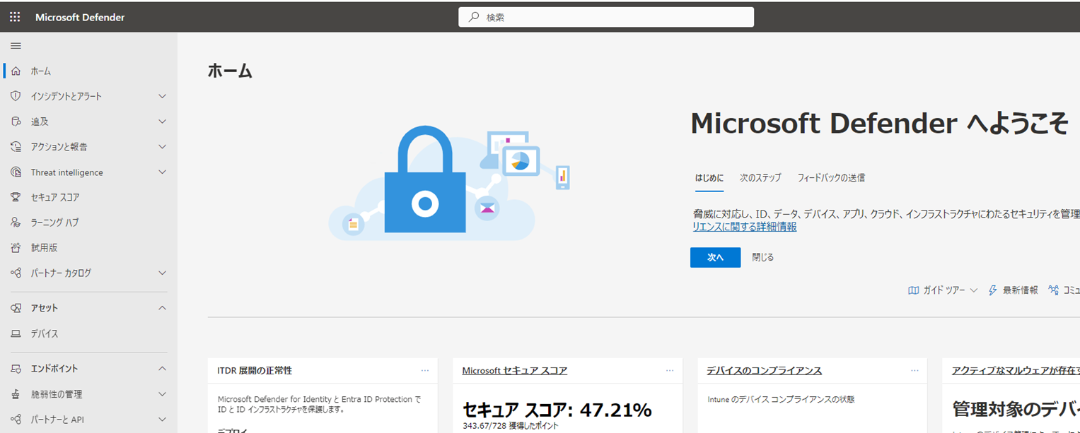Click the search magnifier icon
Viewport: 1080px width, 433px height.
click(x=474, y=17)
